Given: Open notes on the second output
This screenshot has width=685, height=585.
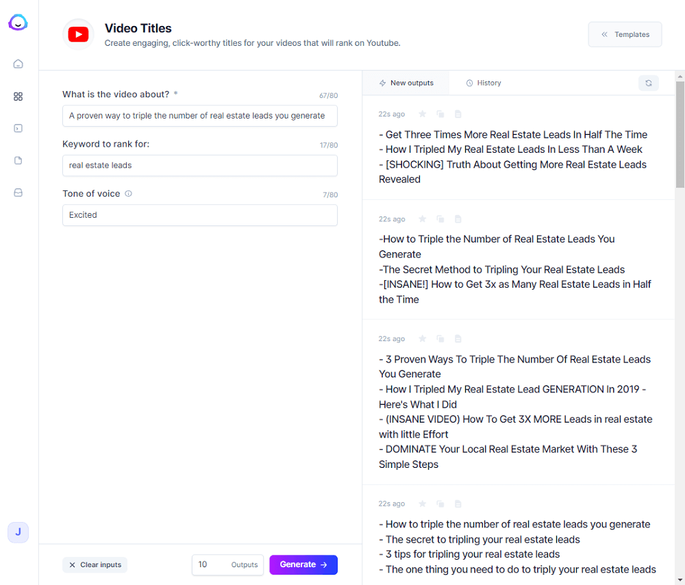Looking at the screenshot, I should [x=458, y=219].
